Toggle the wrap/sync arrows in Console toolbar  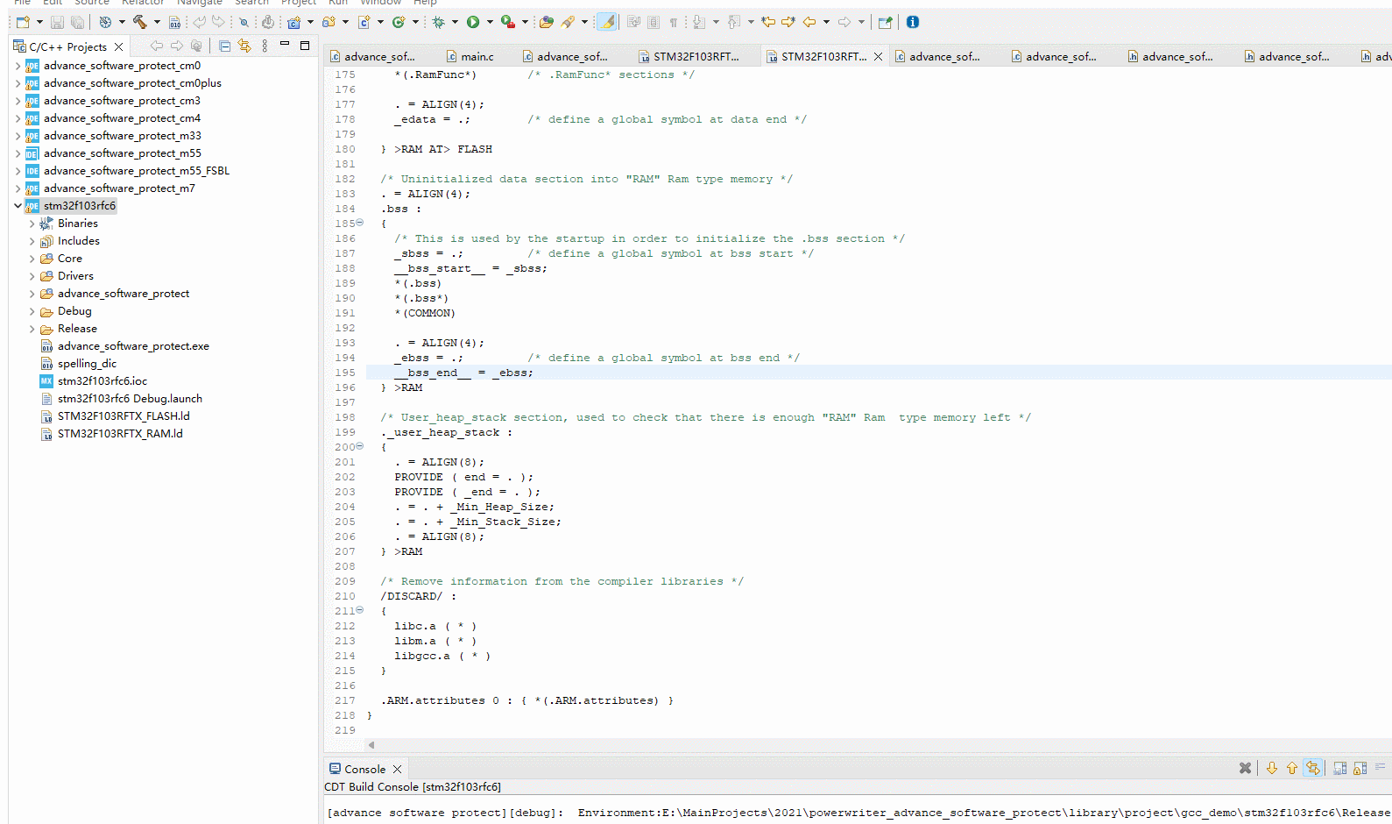point(1312,768)
